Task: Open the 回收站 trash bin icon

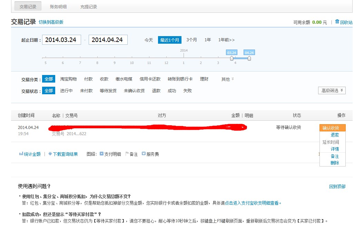Action: (337, 22)
